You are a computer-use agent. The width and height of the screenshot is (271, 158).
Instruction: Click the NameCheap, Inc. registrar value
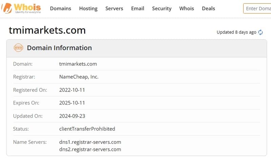point(79,77)
